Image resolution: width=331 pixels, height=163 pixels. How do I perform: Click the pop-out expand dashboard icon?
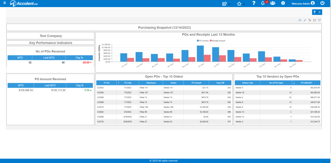pos(314,20)
